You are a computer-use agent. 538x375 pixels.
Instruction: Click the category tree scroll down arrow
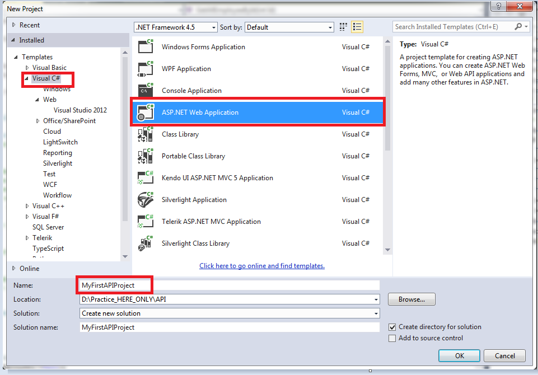[x=125, y=256]
